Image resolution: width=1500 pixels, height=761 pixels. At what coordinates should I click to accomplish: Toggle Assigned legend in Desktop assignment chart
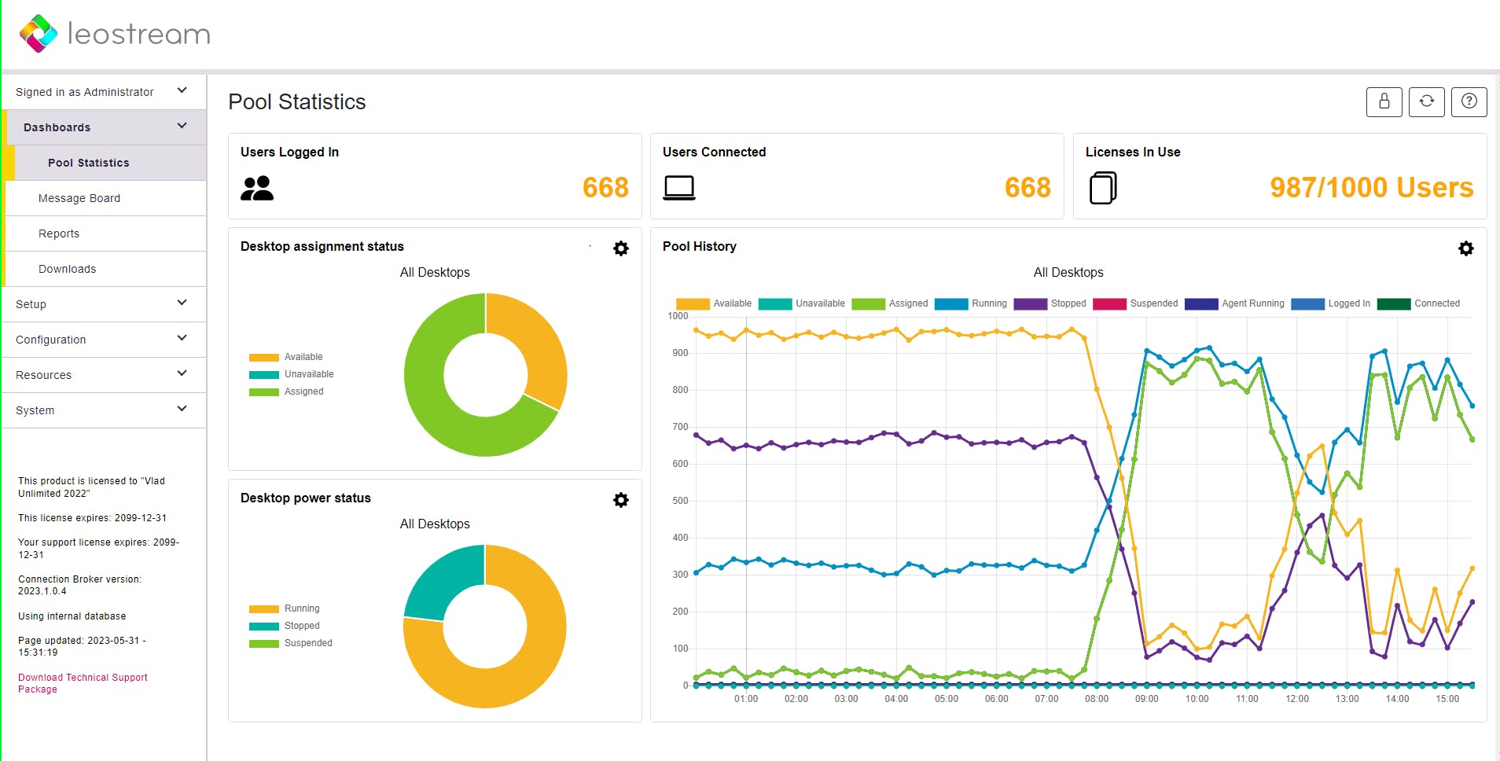[x=287, y=392]
